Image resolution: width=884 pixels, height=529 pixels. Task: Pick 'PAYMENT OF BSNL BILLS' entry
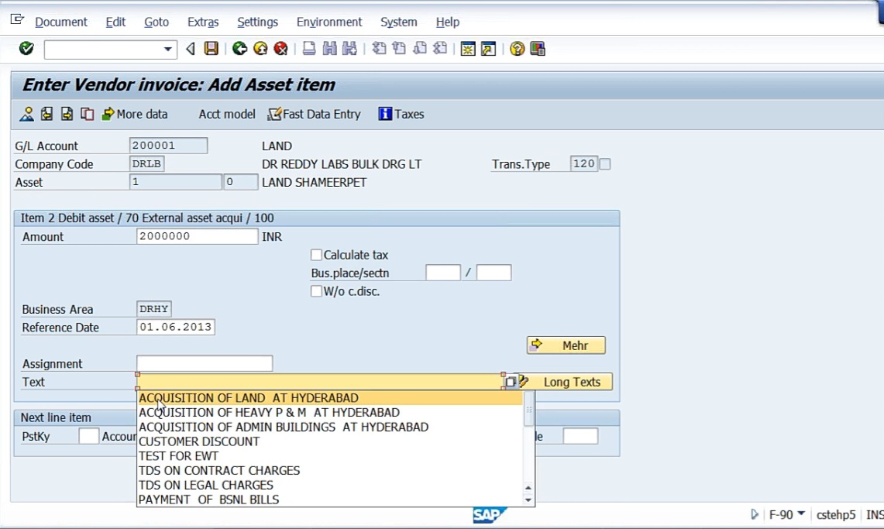(330, 500)
